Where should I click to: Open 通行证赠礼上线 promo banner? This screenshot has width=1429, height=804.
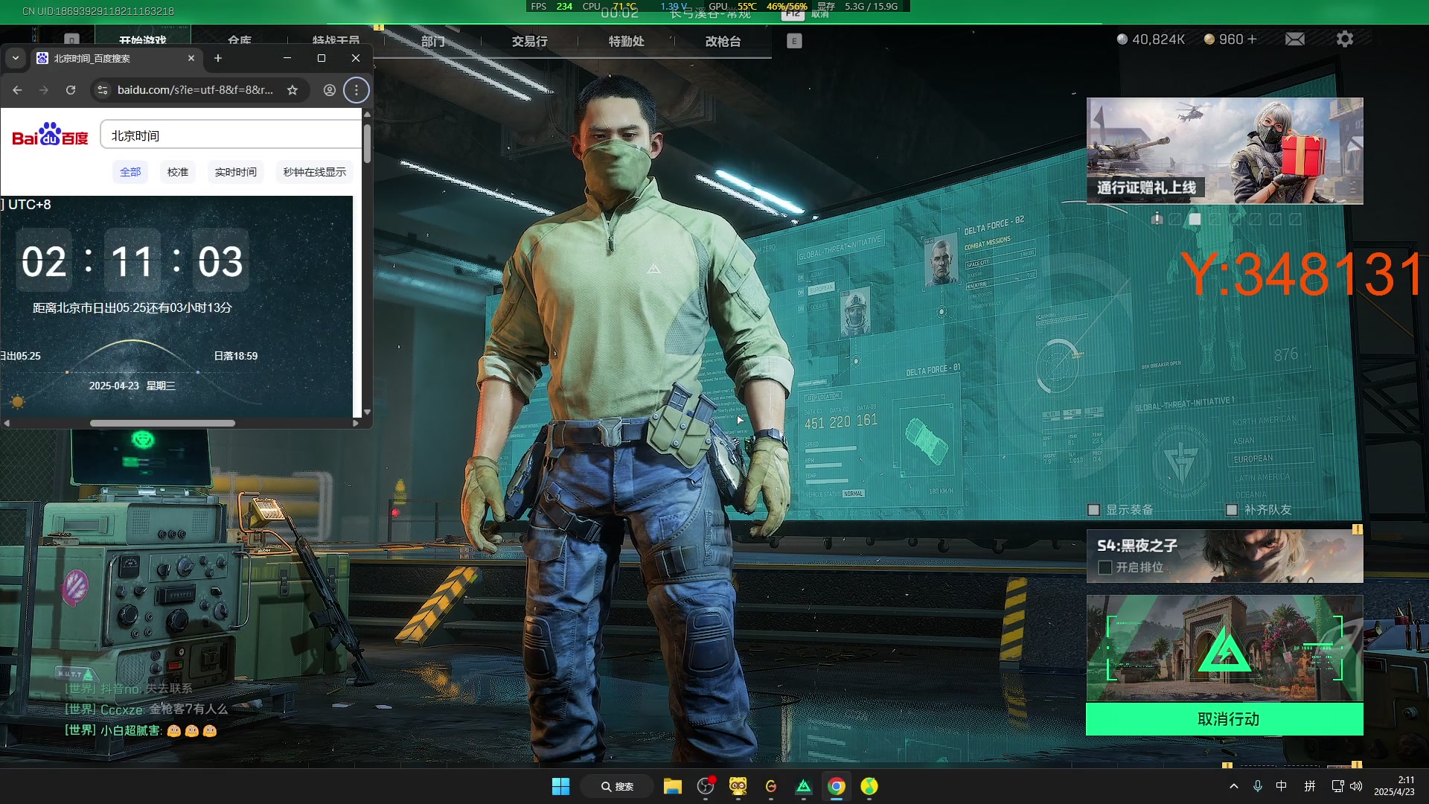point(1224,151)
